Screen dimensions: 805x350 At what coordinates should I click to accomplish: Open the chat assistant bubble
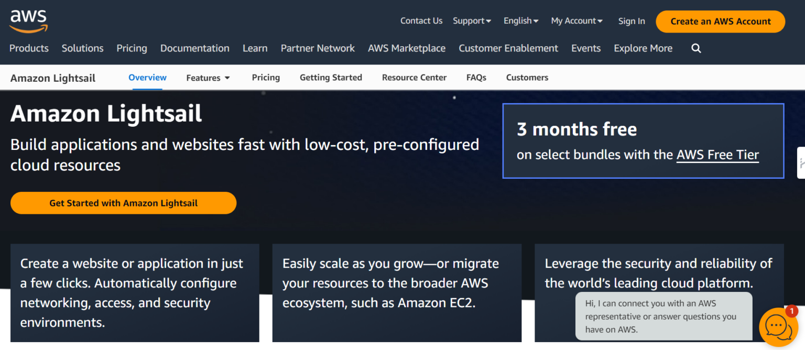779,327
